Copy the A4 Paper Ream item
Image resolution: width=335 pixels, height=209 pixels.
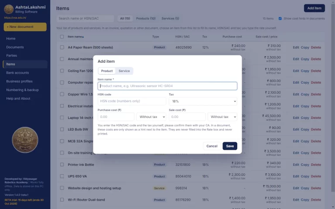(305, 47)
